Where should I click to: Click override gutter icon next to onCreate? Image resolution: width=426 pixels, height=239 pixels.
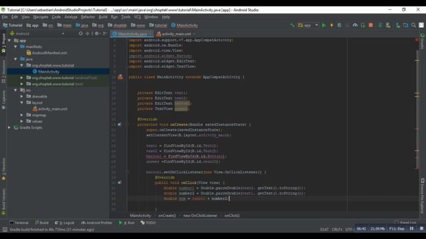tap(120, 124)
